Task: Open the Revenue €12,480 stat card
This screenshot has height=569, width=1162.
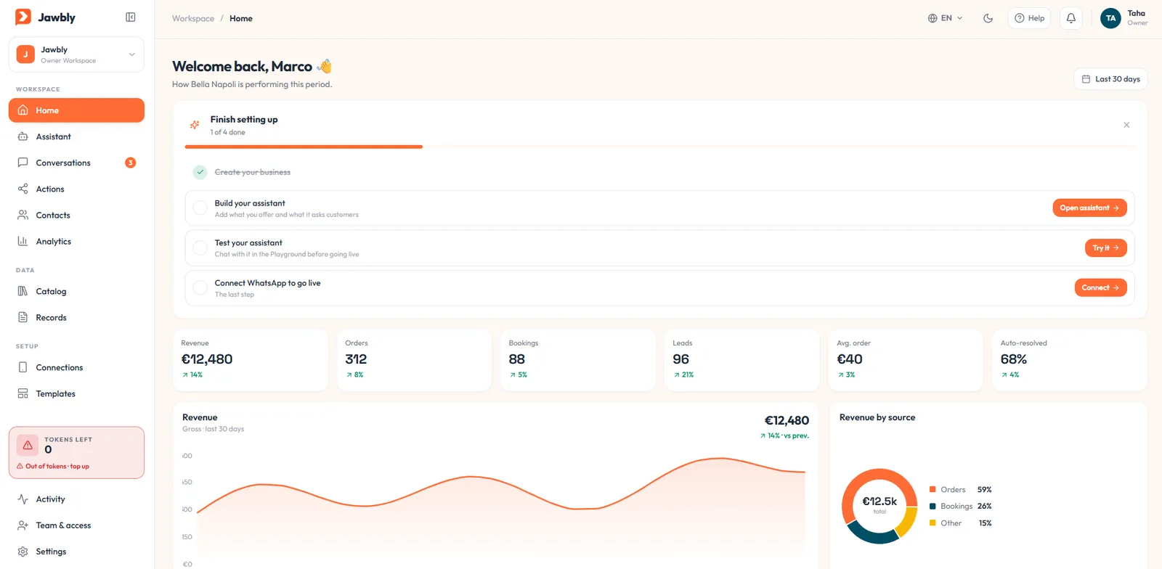Action: (251, 360)
